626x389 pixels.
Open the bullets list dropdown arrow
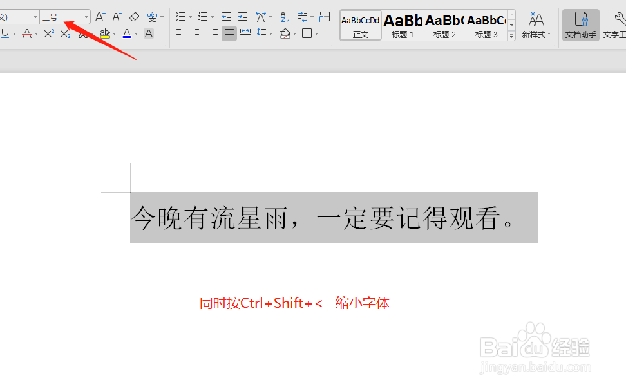191,17
